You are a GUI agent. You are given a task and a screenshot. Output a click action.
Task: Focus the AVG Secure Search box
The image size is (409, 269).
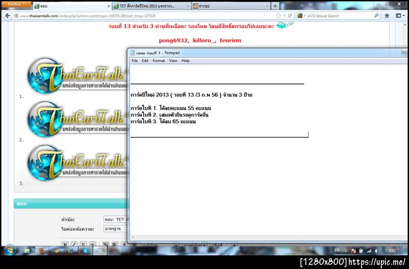[339, 16]
